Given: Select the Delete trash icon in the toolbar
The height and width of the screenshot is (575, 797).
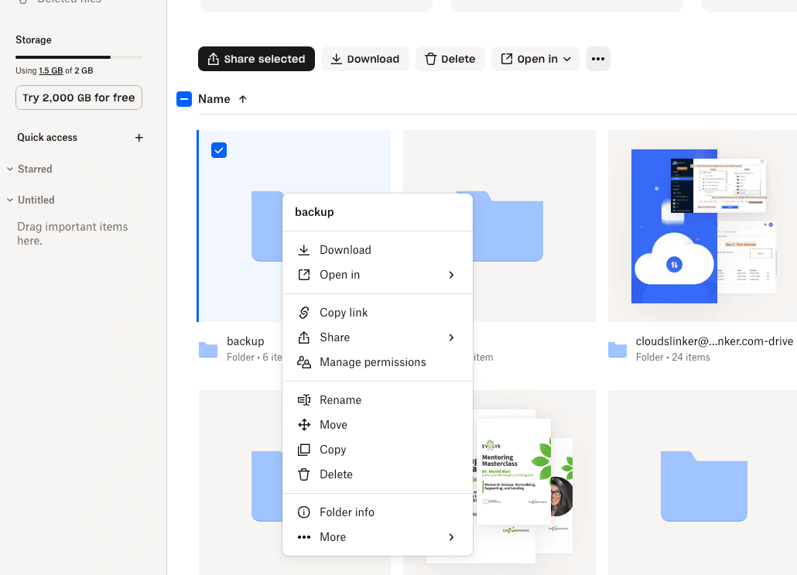Looking at the screenshot, I should point(429,59).
